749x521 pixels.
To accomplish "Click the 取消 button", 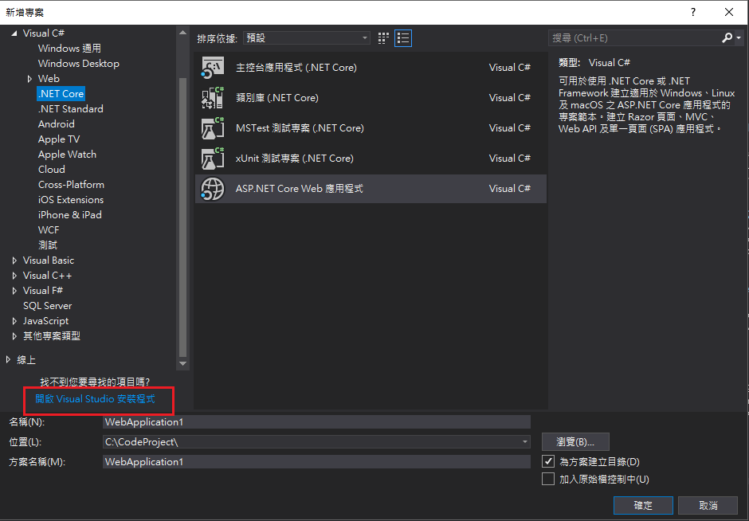I will tap(708, 505).
